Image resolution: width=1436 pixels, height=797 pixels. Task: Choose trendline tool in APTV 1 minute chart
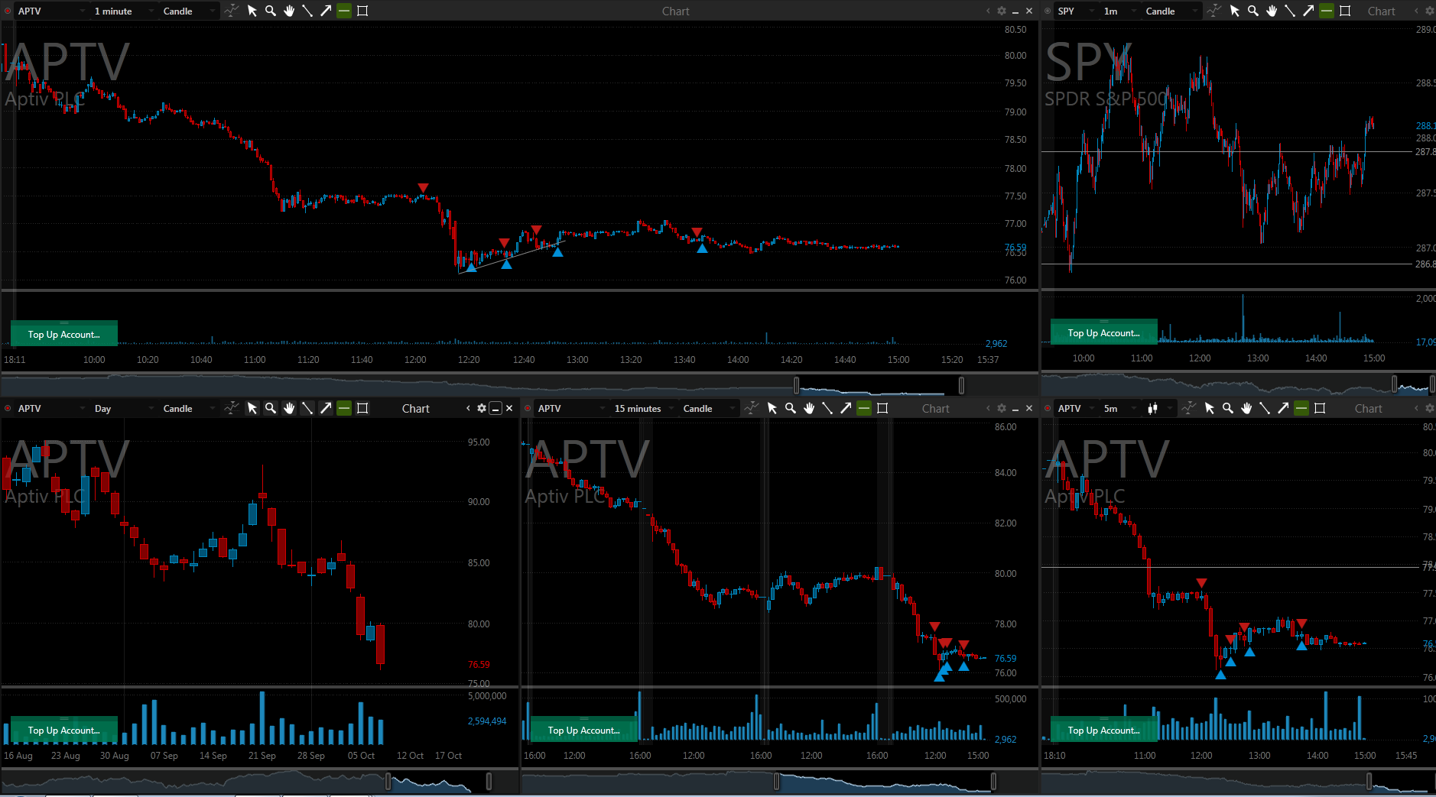coord(307,11)
